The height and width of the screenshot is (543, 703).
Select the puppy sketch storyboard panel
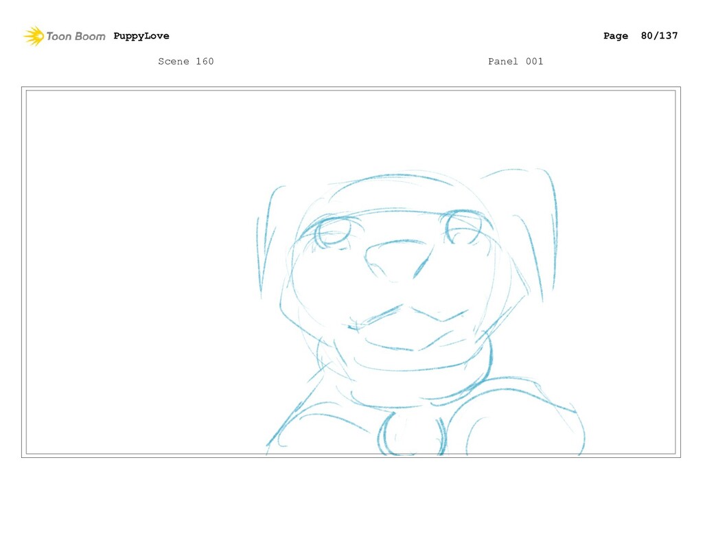coord(351,272)
